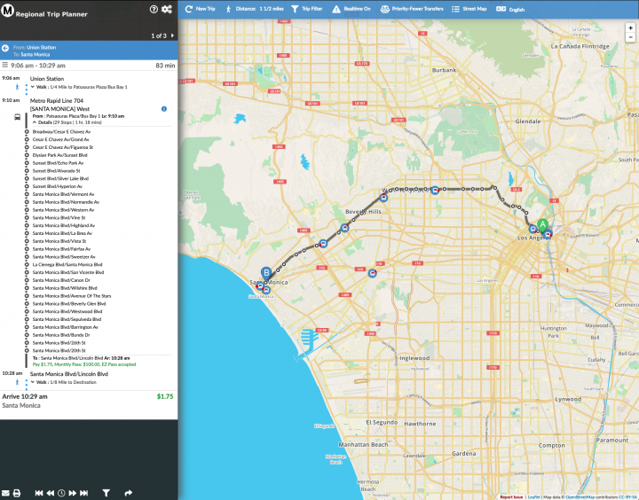Start a New Trip
This screenshot has height=500, width=639.
point(200,9)
